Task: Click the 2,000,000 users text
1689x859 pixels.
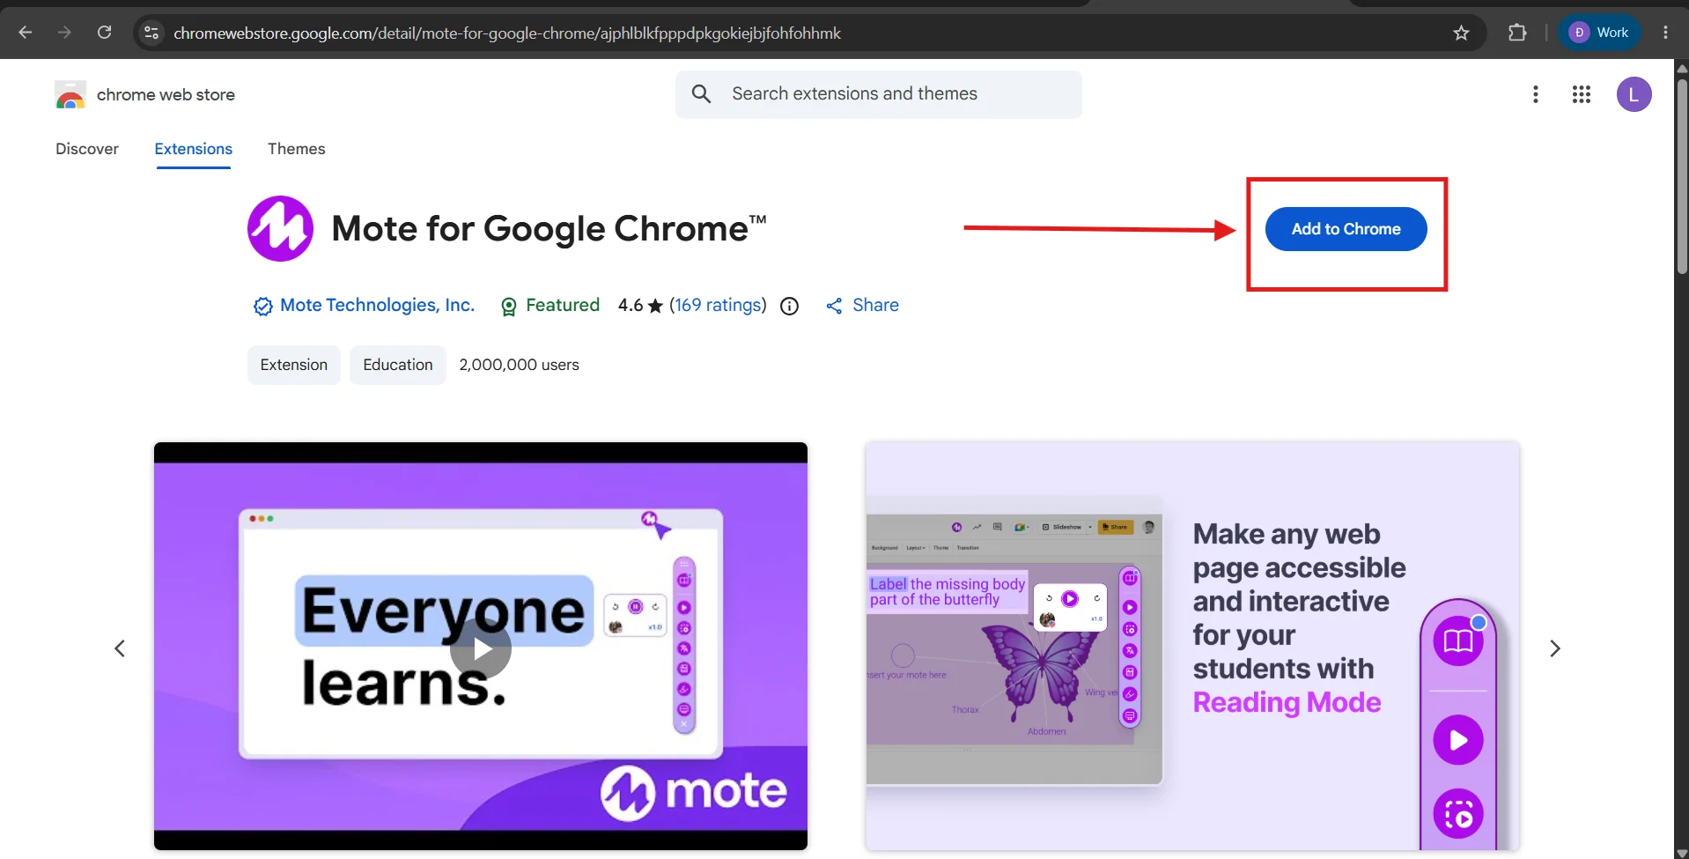Action: tap(520, 365)
